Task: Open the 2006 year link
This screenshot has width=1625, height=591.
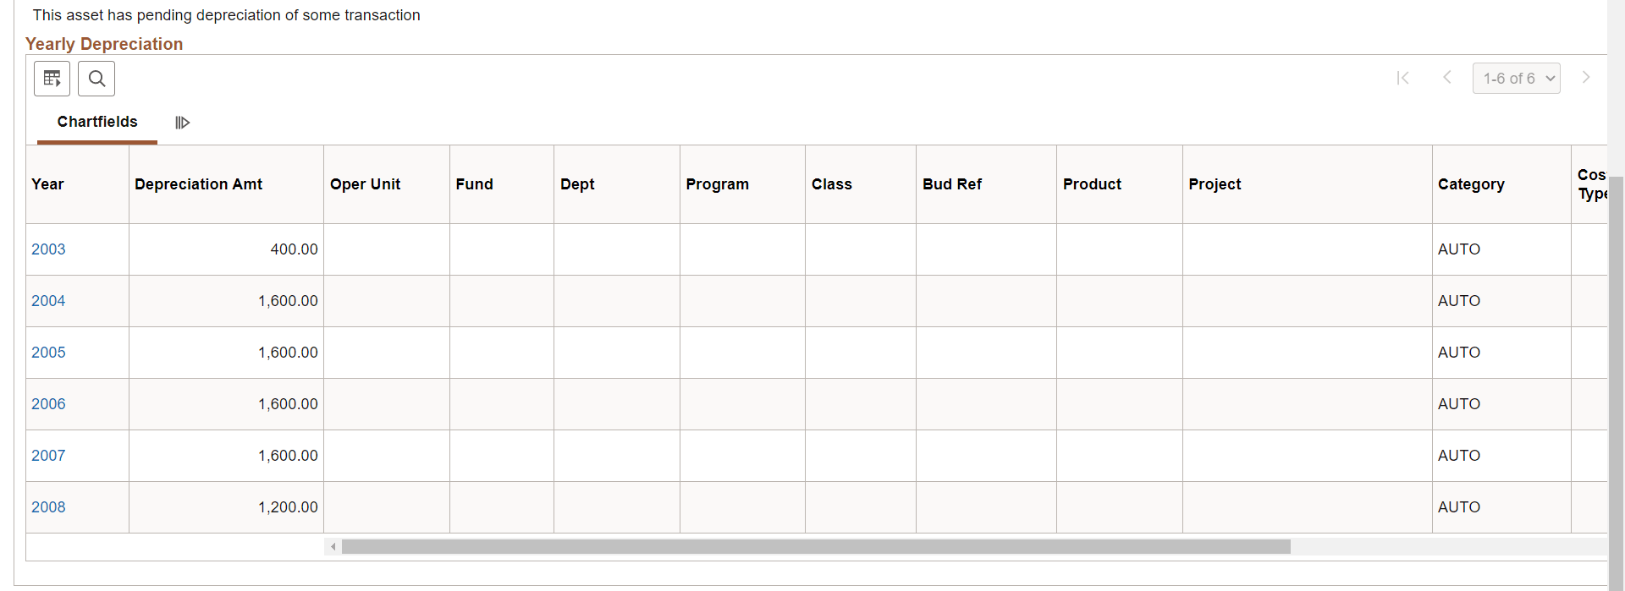Action: (48, 403)
